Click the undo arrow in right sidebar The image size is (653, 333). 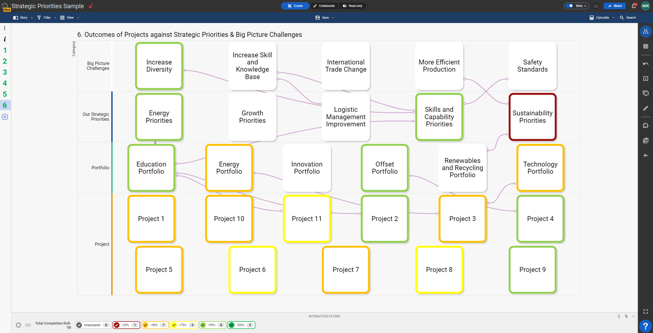coord(645,64)
